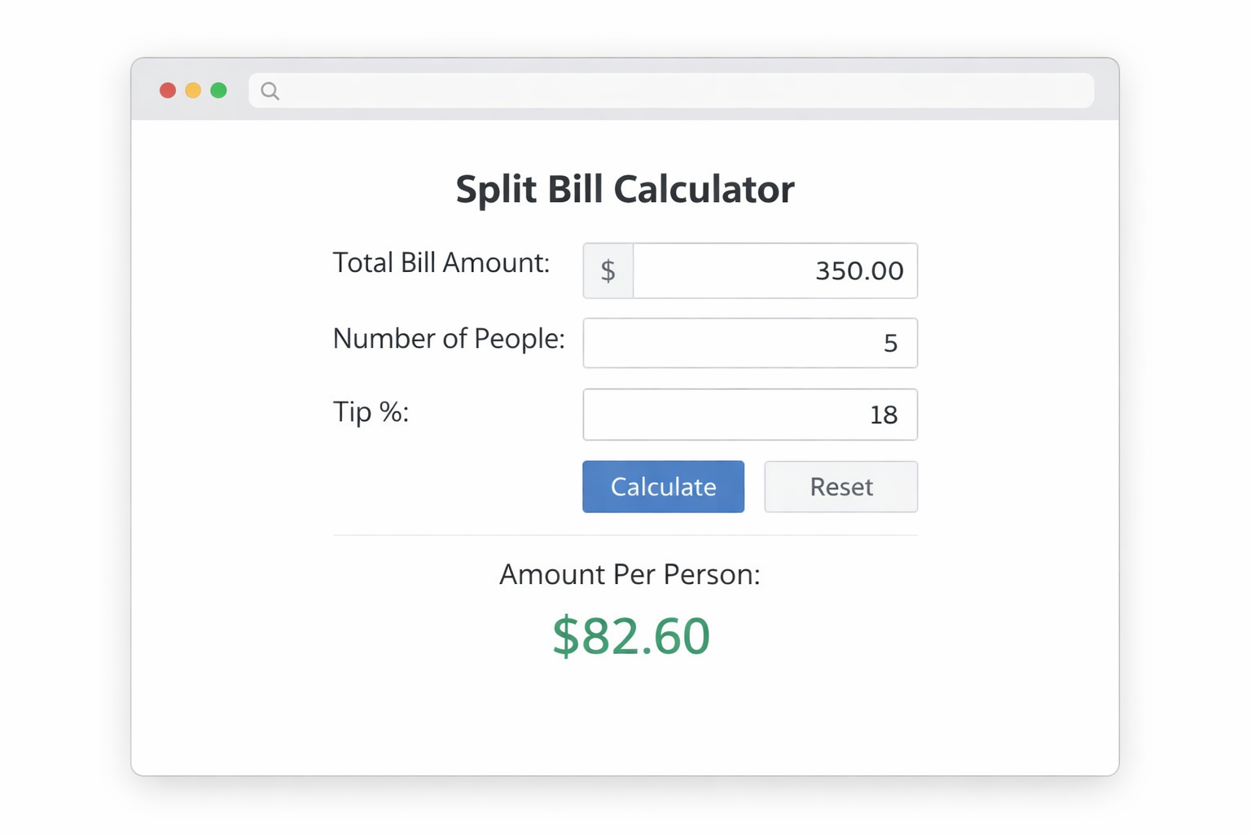Select the green $82.60 result amount
The width and height of the screenshot is (1251, 834).
631,636
